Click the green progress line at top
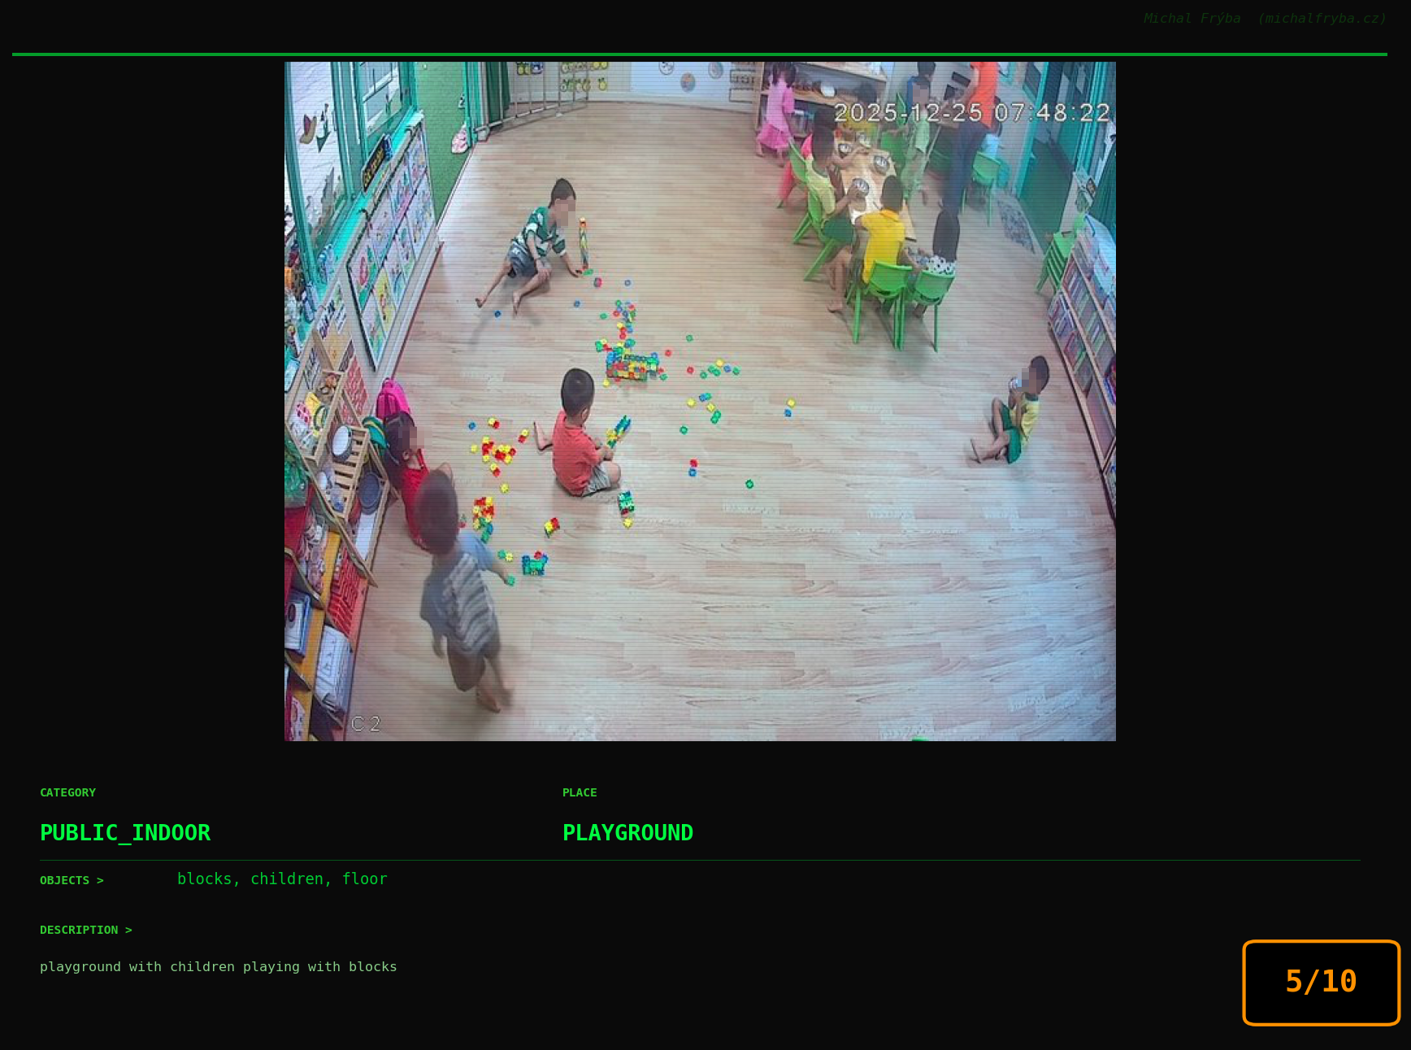1411x1050 pixels. tap(699, 54)
